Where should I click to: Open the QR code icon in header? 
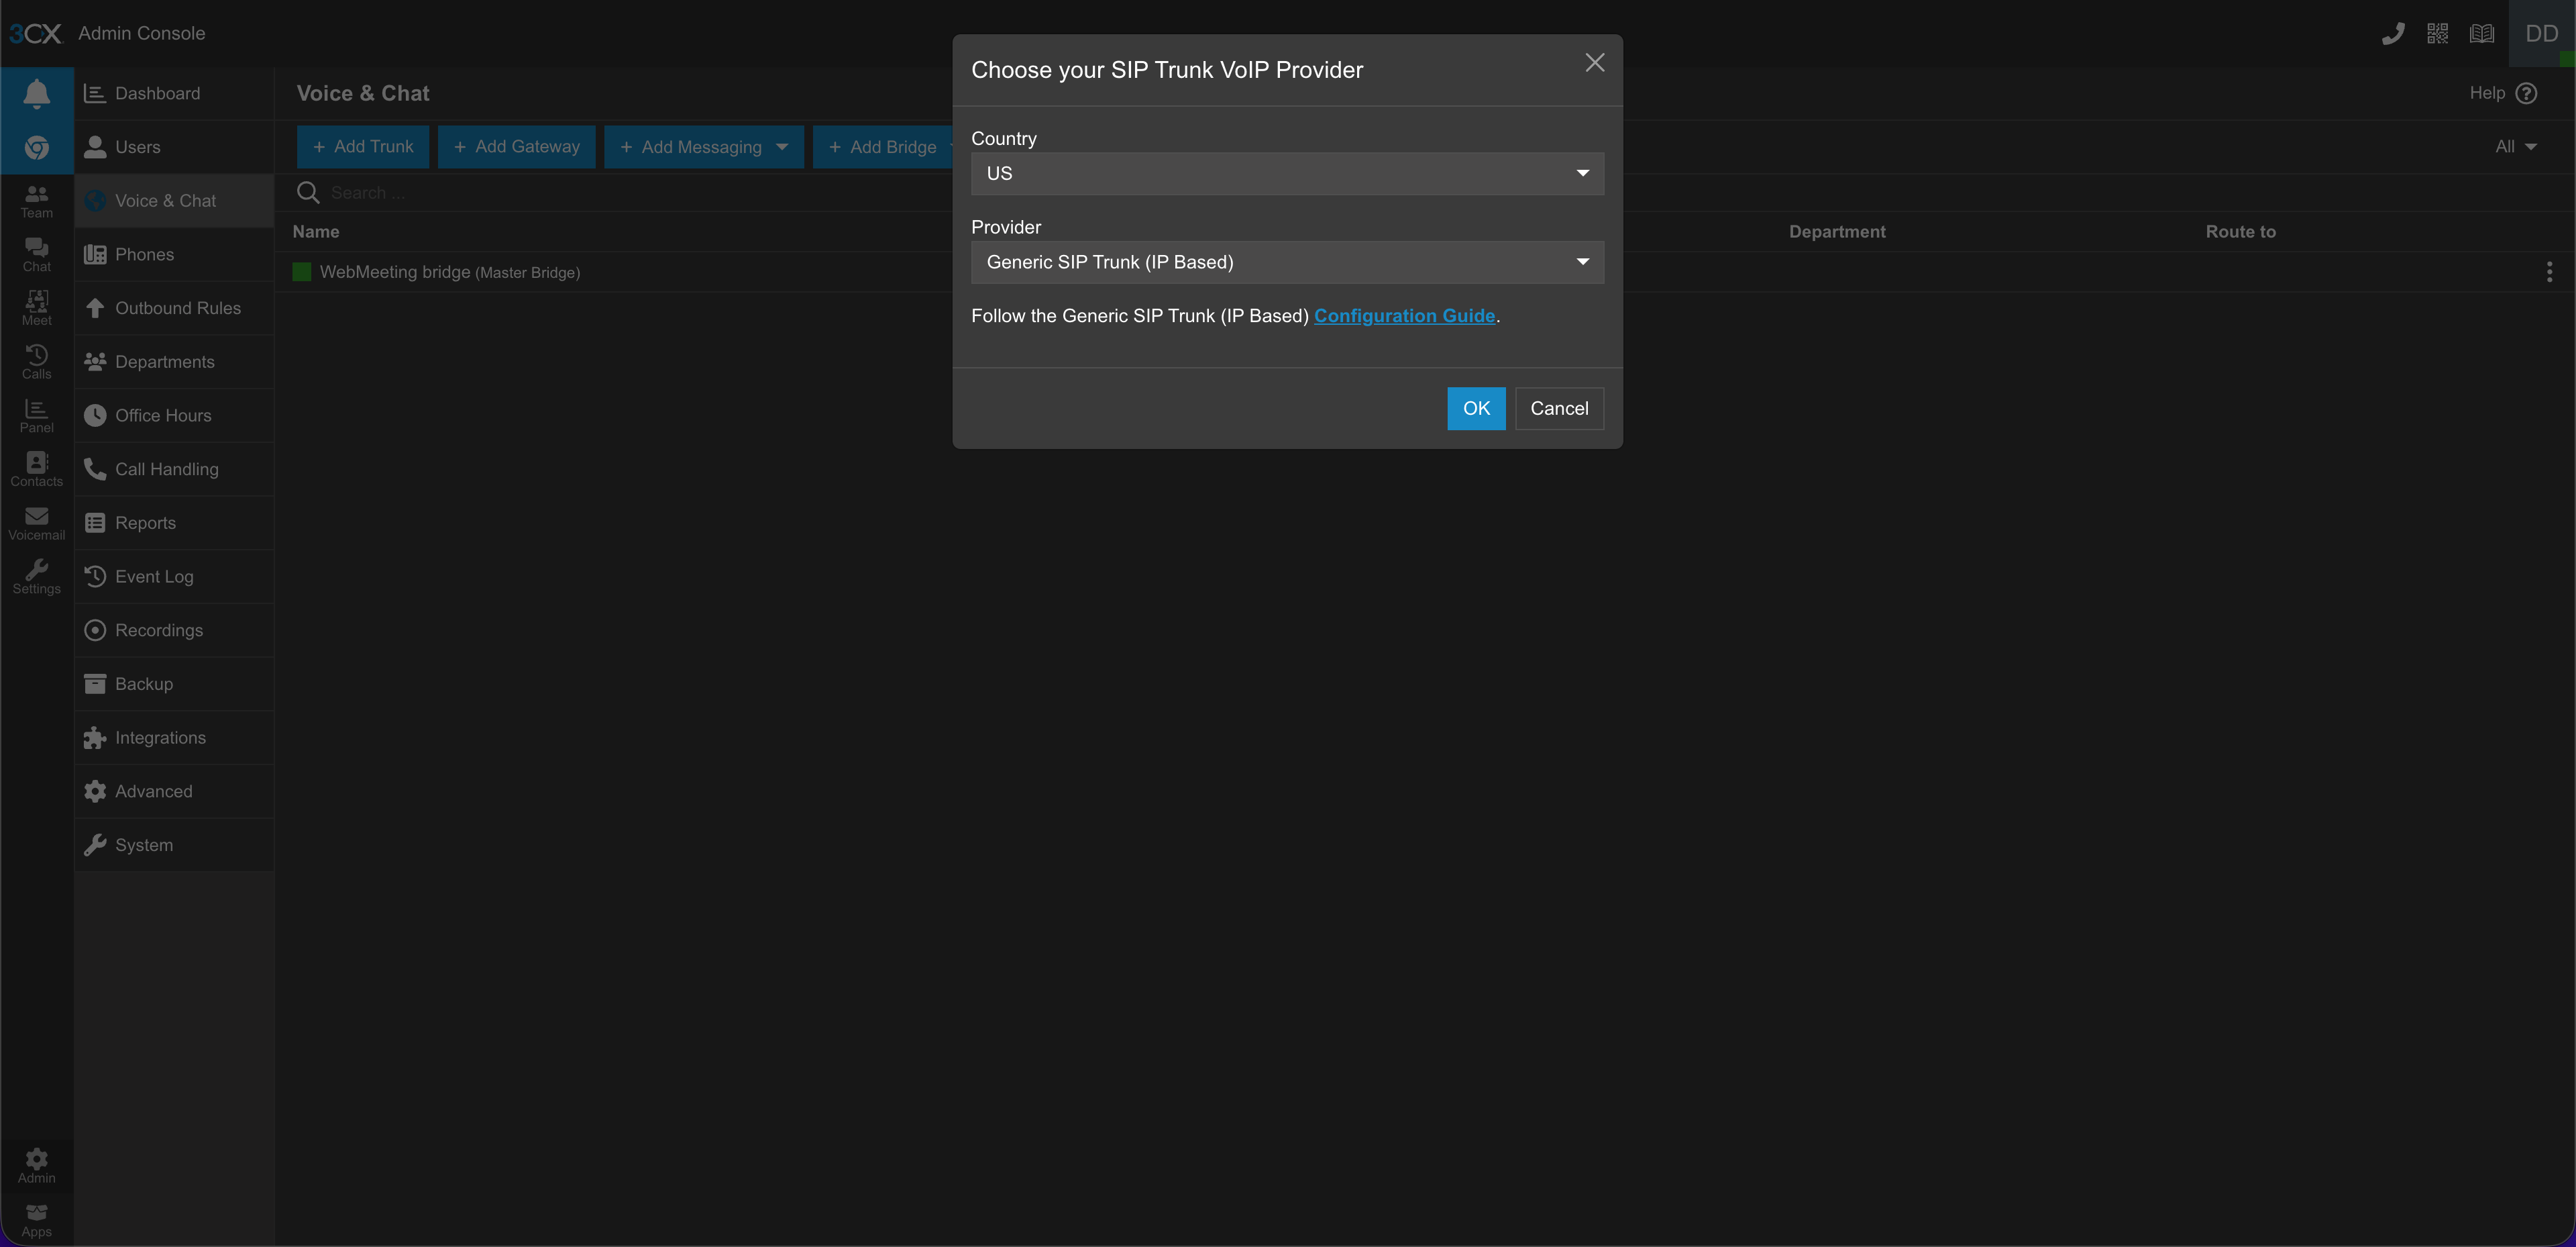pyautogui.click(x=2437, y=34)
